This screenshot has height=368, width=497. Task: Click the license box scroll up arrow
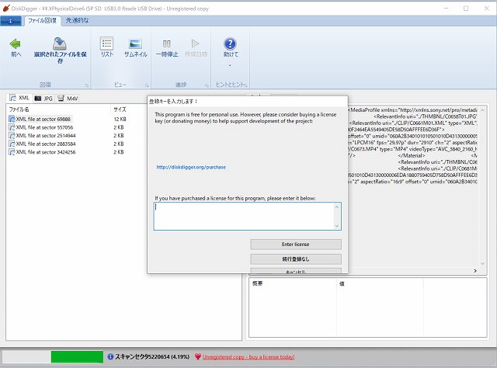[337, 207]
